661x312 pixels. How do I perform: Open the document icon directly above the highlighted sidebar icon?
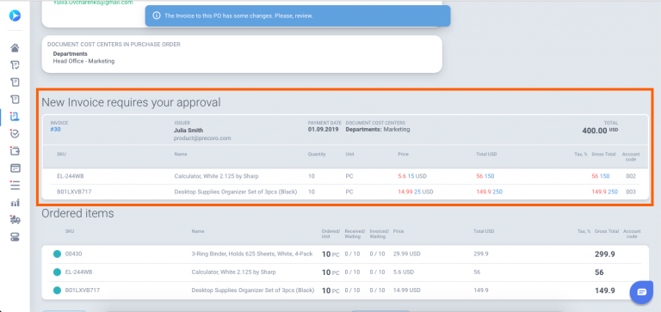click(x=15, y=100)
